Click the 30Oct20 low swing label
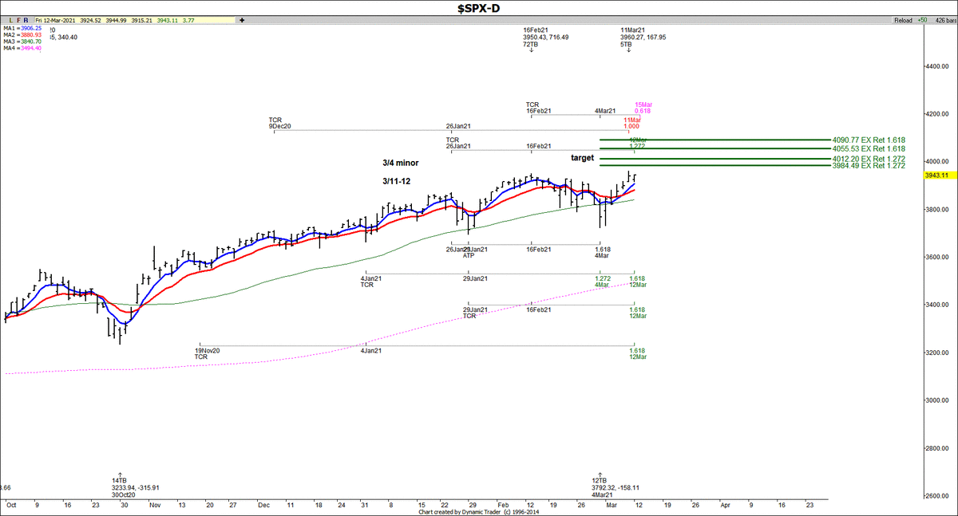 (x=125, y=494)
